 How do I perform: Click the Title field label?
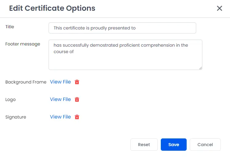pos(10,27)
